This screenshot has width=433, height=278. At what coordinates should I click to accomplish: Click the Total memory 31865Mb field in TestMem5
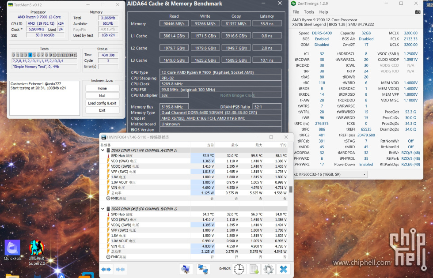coord(108,18)
